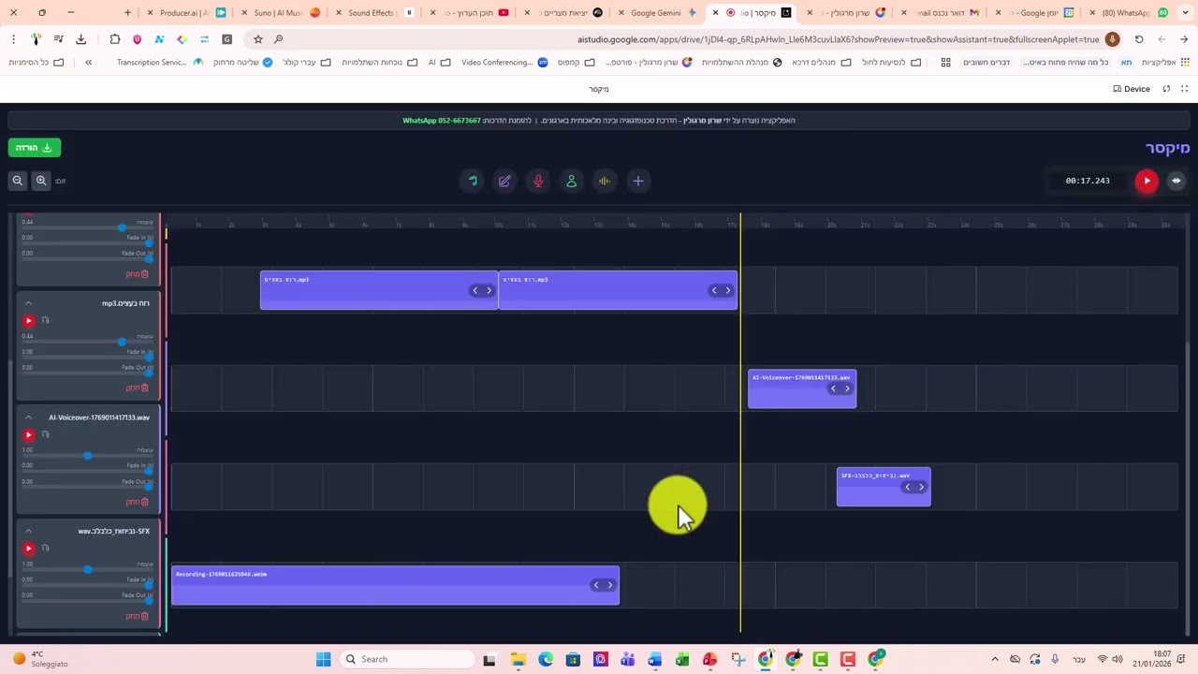The image size is (1198, 674).
Task: Set the עוצמה slider on רוח בעצים.mp3 track
Action: click(87, 342)
